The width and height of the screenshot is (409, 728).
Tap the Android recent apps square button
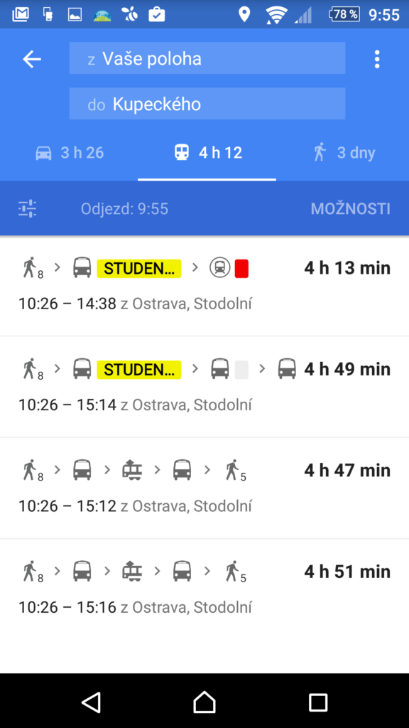point(318,702)
